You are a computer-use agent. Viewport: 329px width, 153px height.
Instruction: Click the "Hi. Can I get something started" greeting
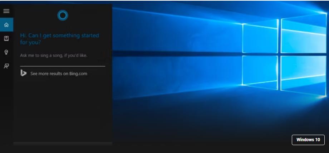coord(59,39)
